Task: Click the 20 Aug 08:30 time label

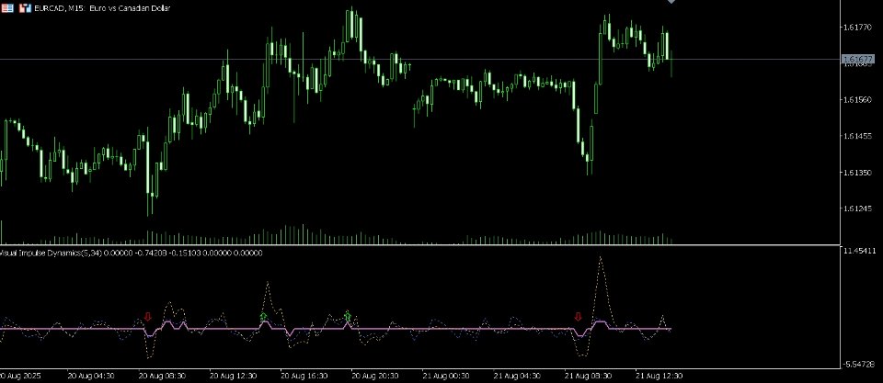Action: pyautogui.click(x=162, y=375)
